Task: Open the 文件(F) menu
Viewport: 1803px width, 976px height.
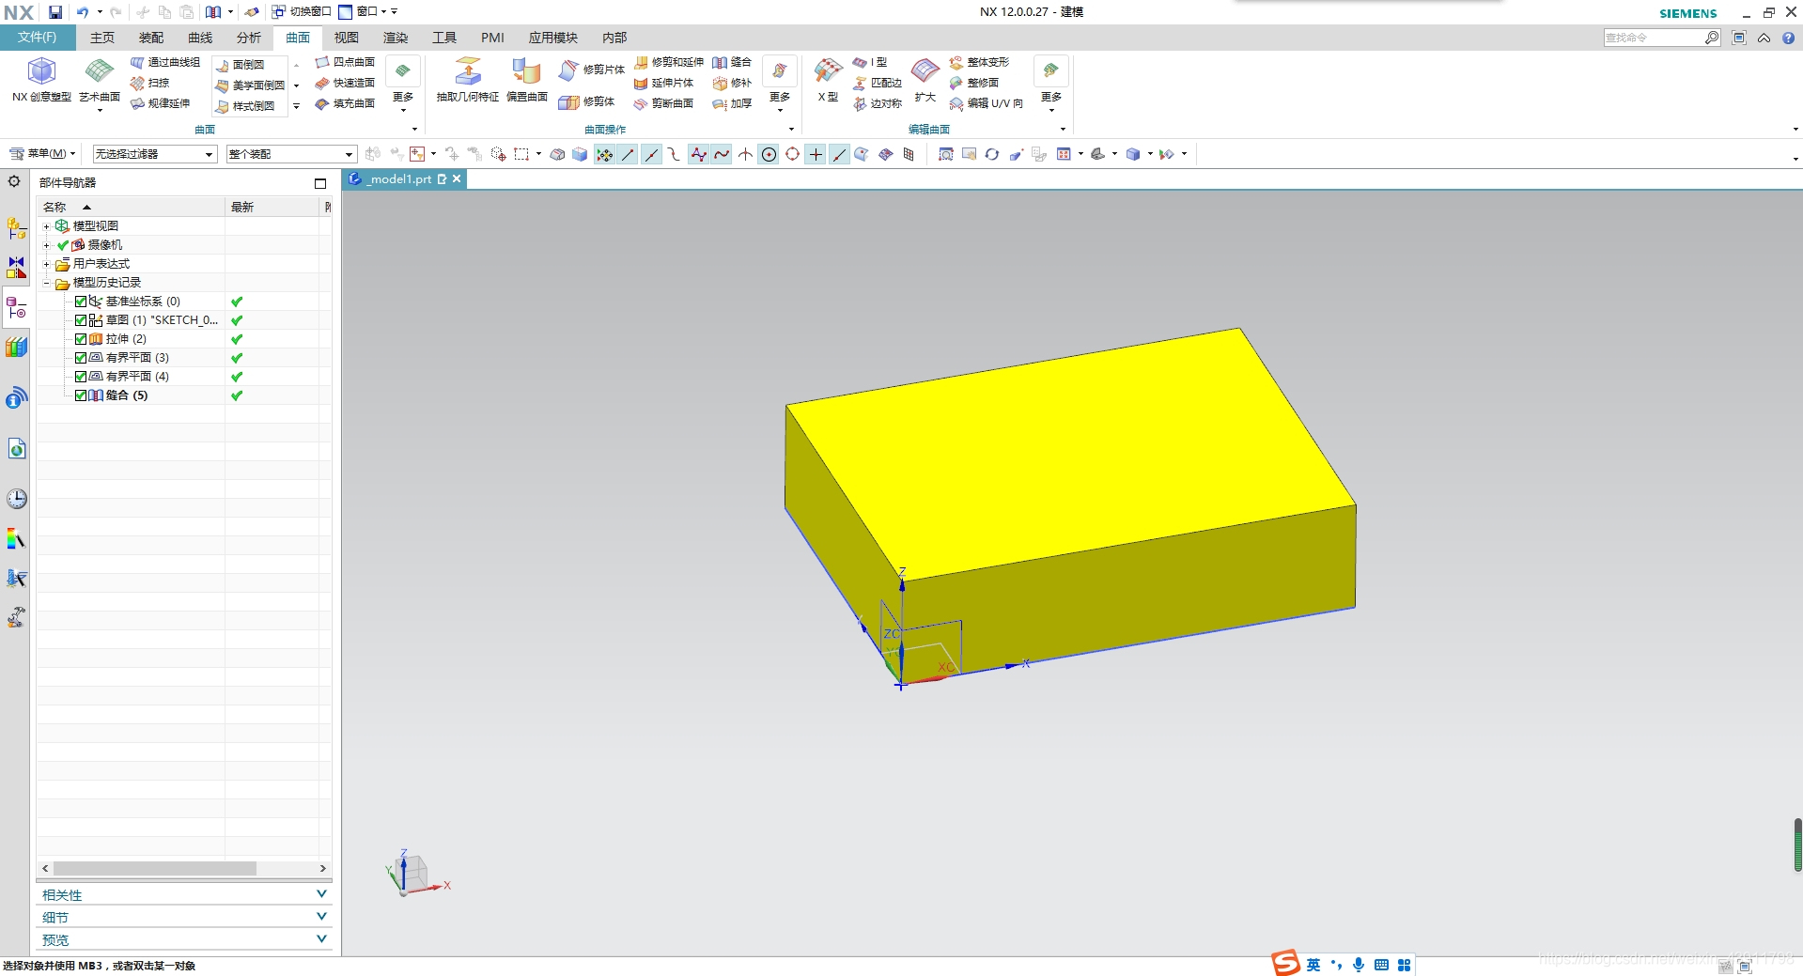Action: [37, 38]
